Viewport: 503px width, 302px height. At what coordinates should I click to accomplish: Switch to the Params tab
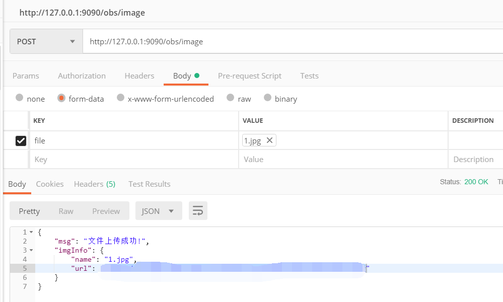[x=26, y=75]
